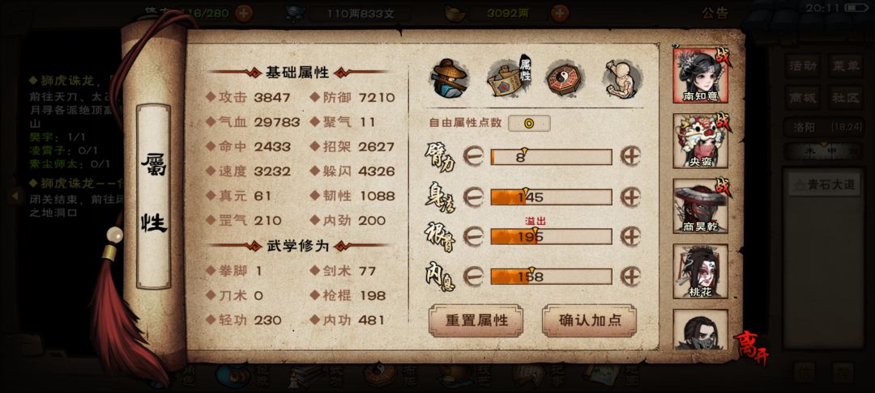Select character portrait 南知意

point(700,76)
